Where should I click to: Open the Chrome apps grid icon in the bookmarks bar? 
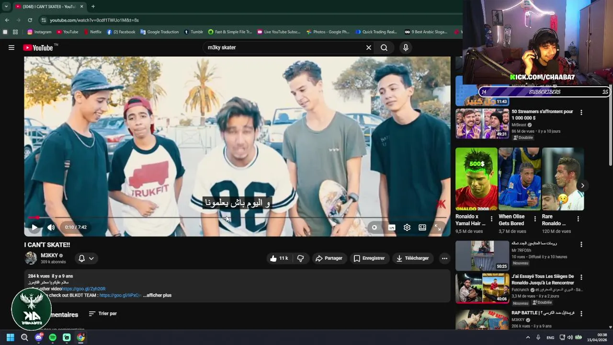tap(15, 32)
